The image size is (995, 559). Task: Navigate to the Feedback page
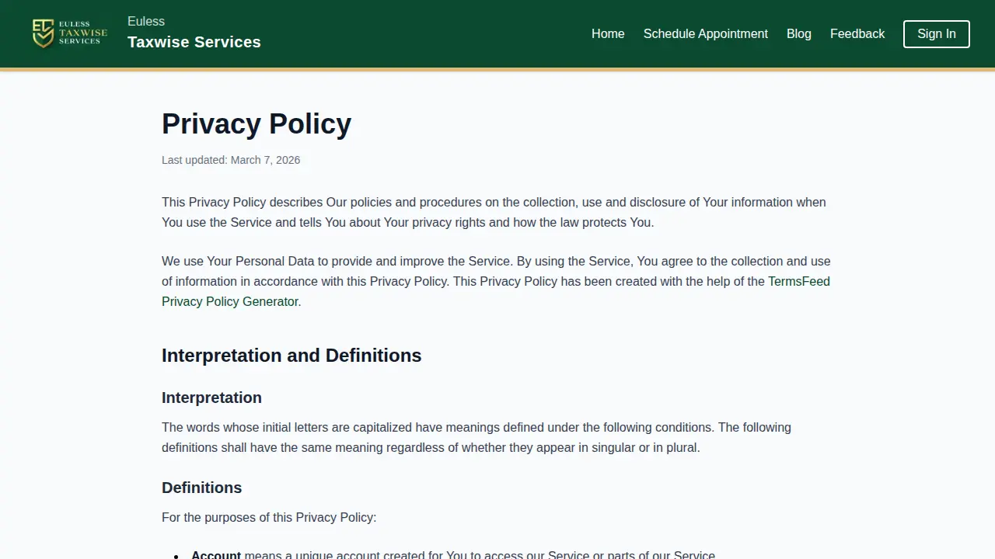[x=857, y=34]
